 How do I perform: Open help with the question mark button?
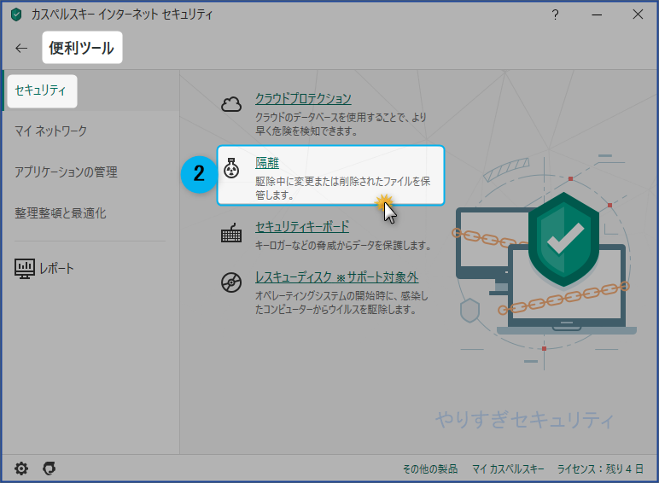tap(555, 15)
